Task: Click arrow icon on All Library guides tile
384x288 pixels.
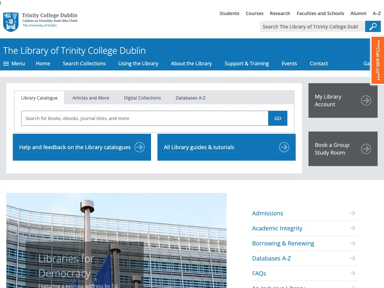Action: [284, 147]
